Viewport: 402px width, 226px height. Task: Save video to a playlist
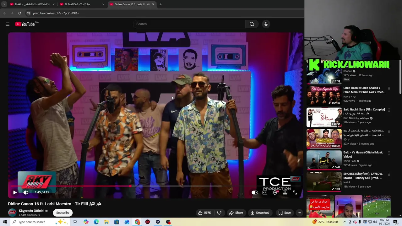(284, 213)
